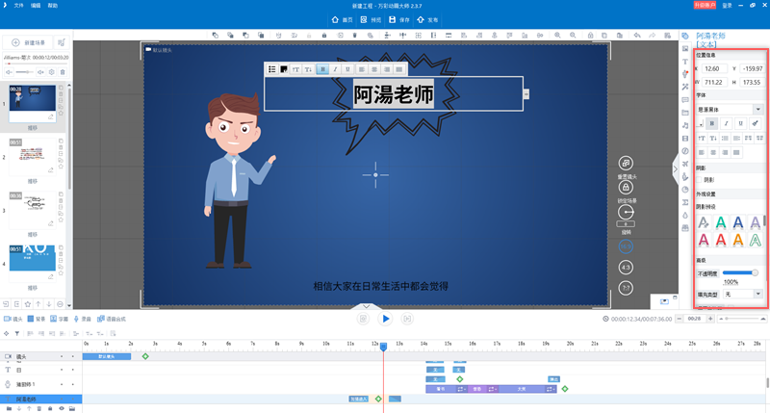
Task: Toggle bold in the floating text toolbar
Action: tap(322, 69)
